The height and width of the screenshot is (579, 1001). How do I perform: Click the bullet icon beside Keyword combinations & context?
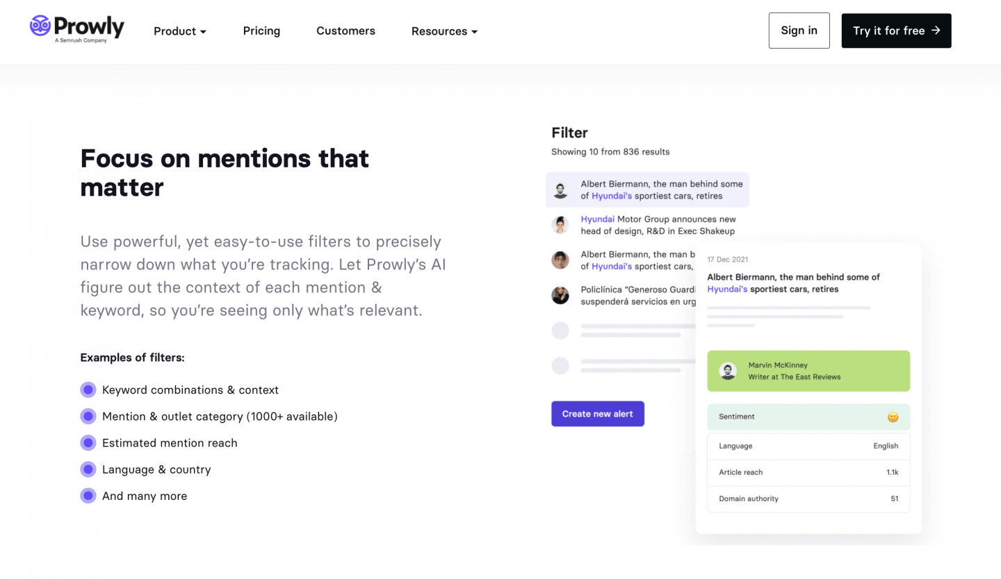(88, 389)
